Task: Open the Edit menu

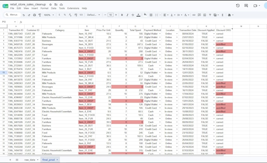Action: point(19,8)
